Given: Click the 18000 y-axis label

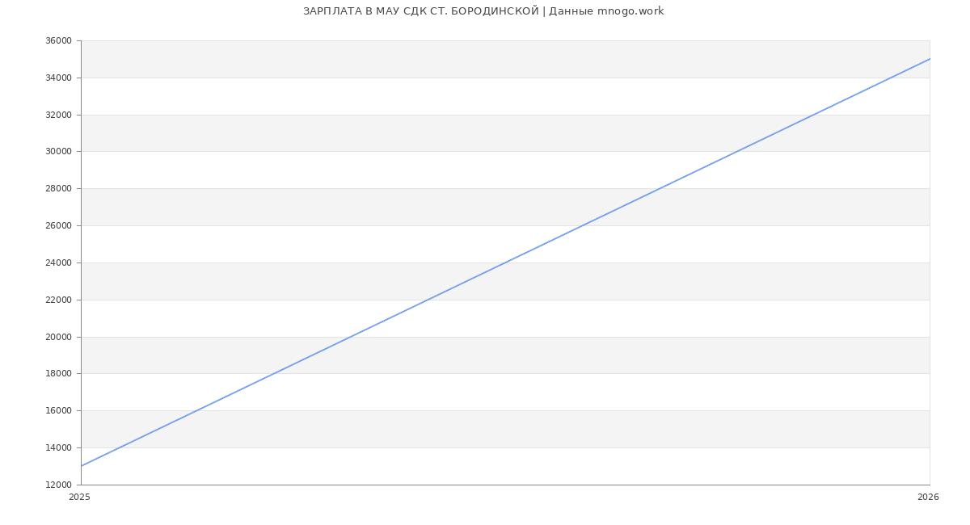Looking at the screenshot, I should (58, 373).
